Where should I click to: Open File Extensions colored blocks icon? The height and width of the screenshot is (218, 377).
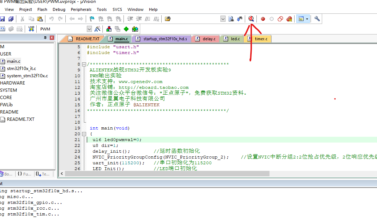(x=109, y=29)
